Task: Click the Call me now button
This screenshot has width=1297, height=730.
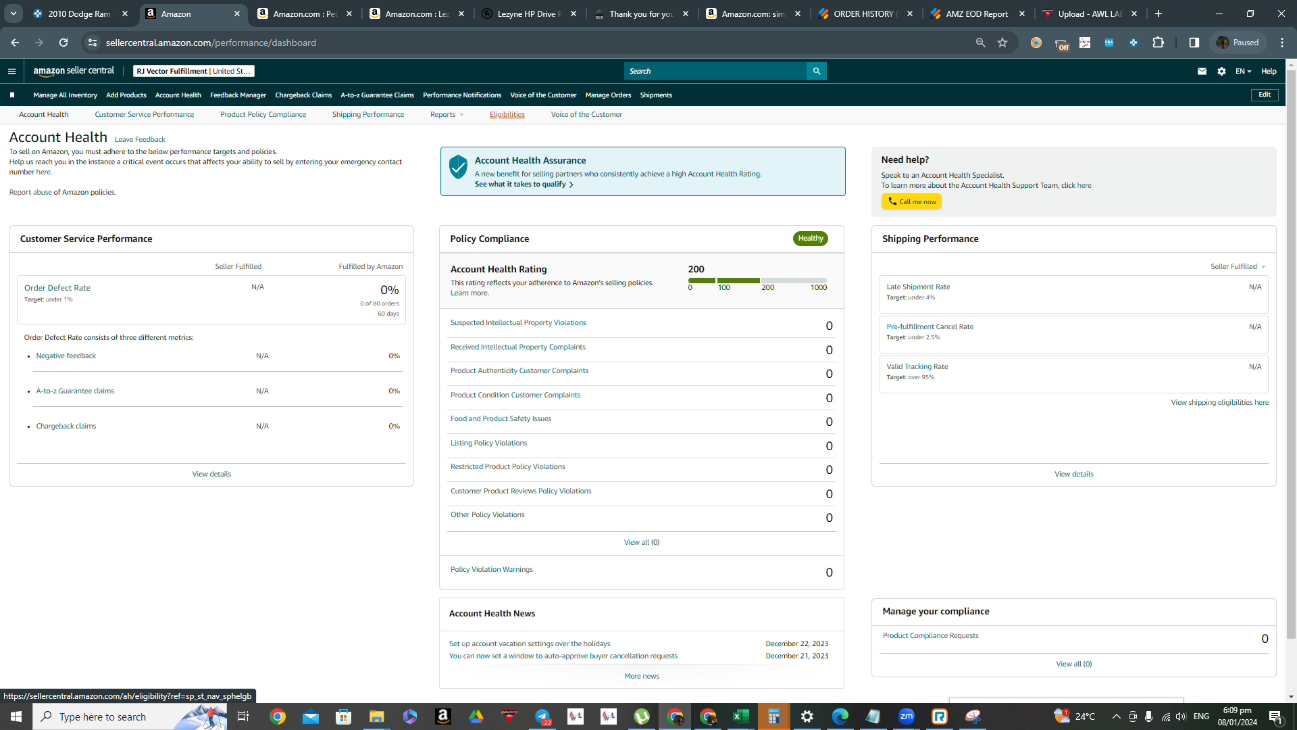Action: pyautogui.click(x=911, y=202)
